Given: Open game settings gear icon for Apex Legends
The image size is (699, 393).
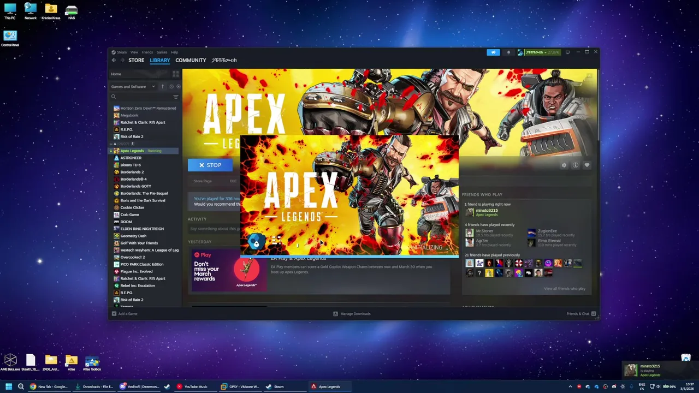Looking at the screenshot, I should pyautogui.click(x=564, y=165).
